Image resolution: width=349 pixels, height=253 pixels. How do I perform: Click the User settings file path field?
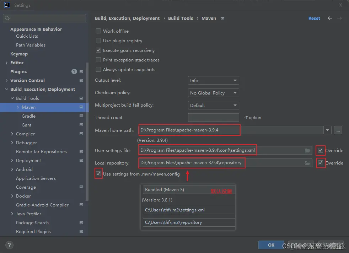click(225, 151)
